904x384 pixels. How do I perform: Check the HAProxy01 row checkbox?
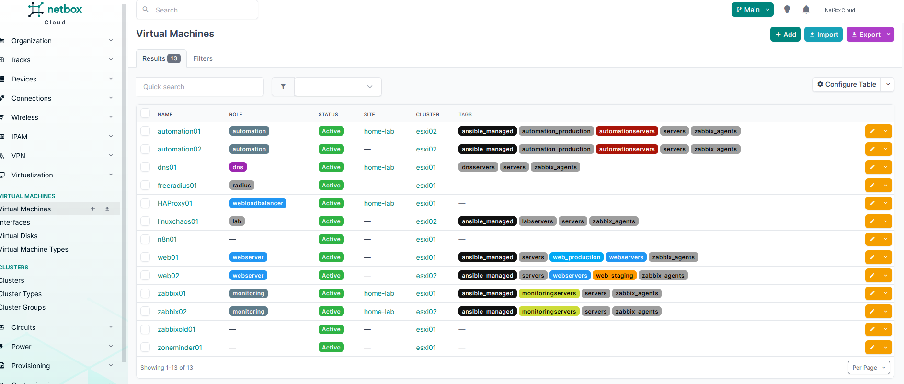tap(145, 203)
